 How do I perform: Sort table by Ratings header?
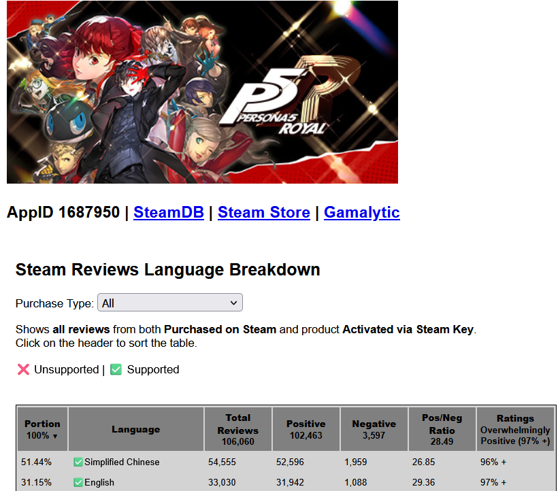pos(515,429)
